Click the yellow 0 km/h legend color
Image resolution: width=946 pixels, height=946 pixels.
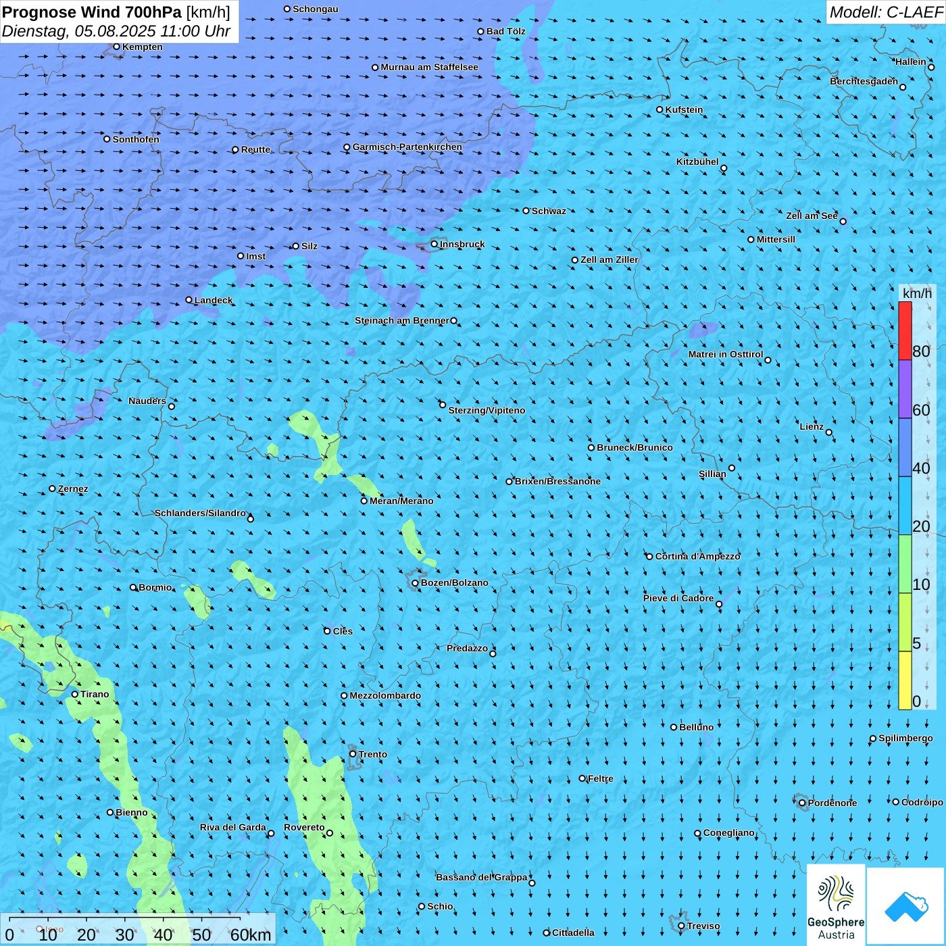pyautogui.click(x=905, y=680)
